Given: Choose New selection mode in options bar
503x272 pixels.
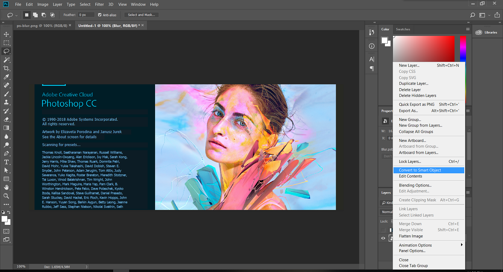Looking at the screenshot, I should tap(27, 15).
